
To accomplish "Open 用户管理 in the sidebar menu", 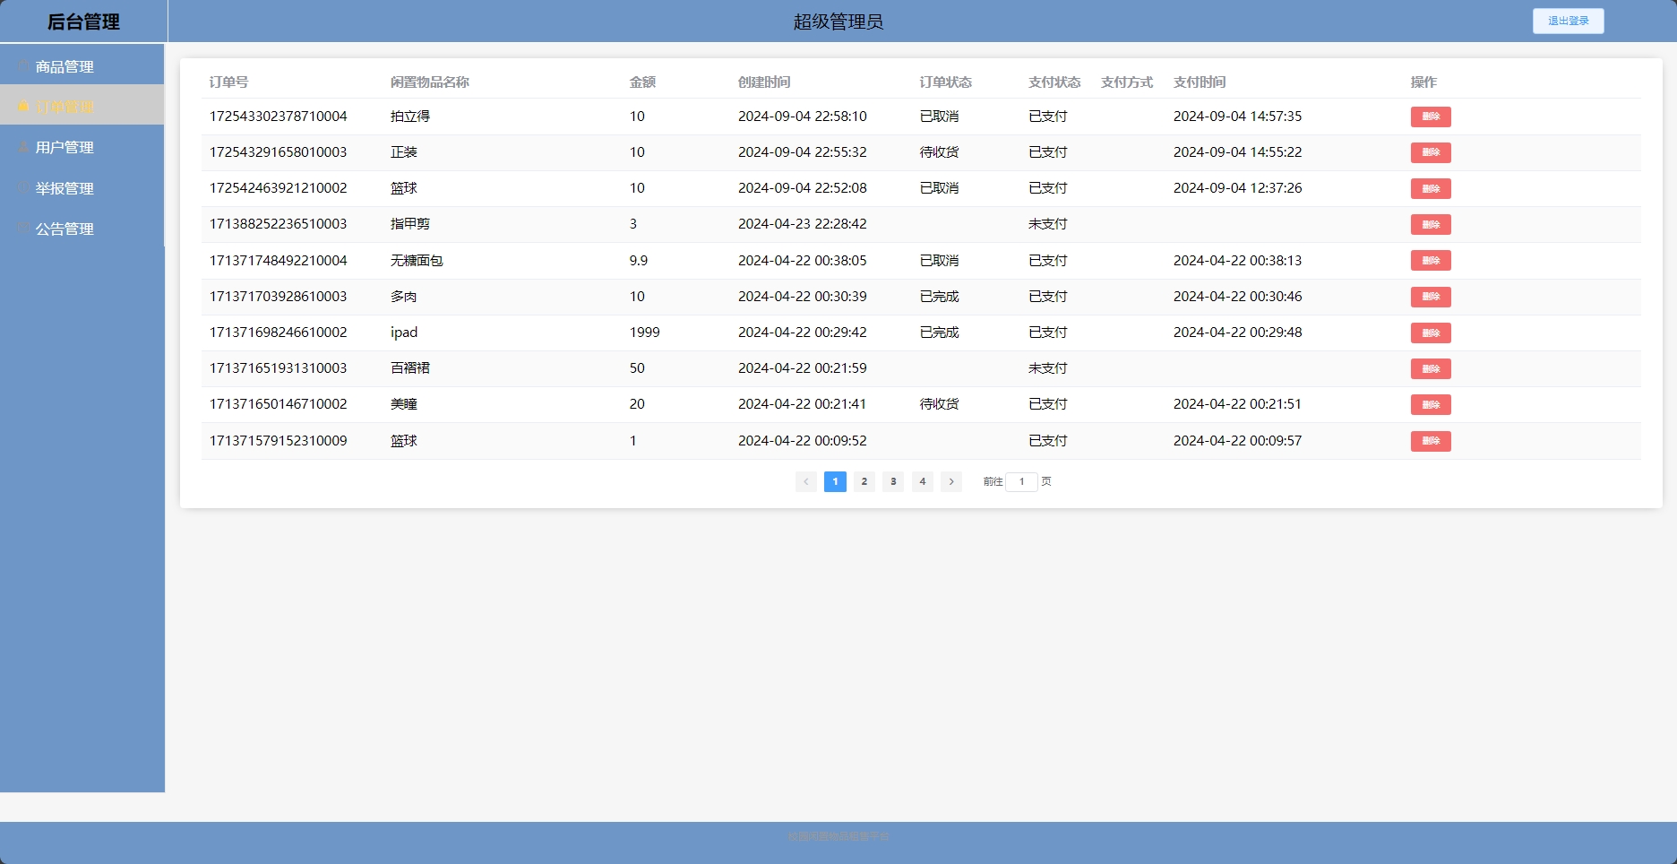I will point(64,147).
